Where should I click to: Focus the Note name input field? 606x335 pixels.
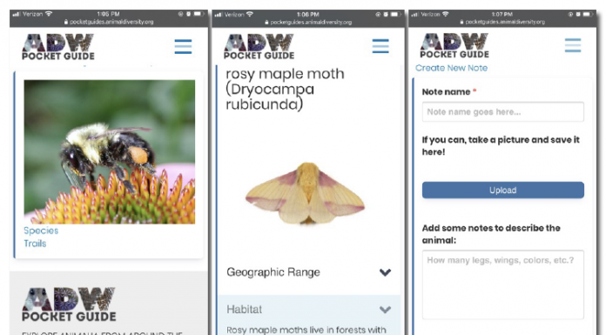[x=502, y=112]
